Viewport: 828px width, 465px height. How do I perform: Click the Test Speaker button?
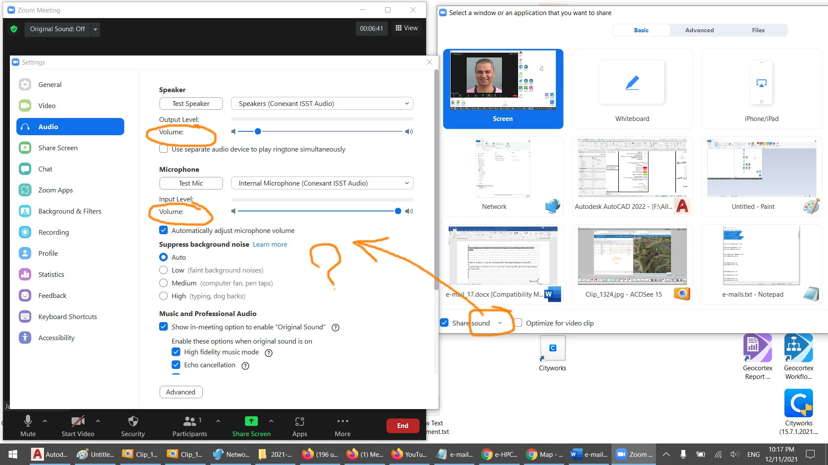coord(191,103)
